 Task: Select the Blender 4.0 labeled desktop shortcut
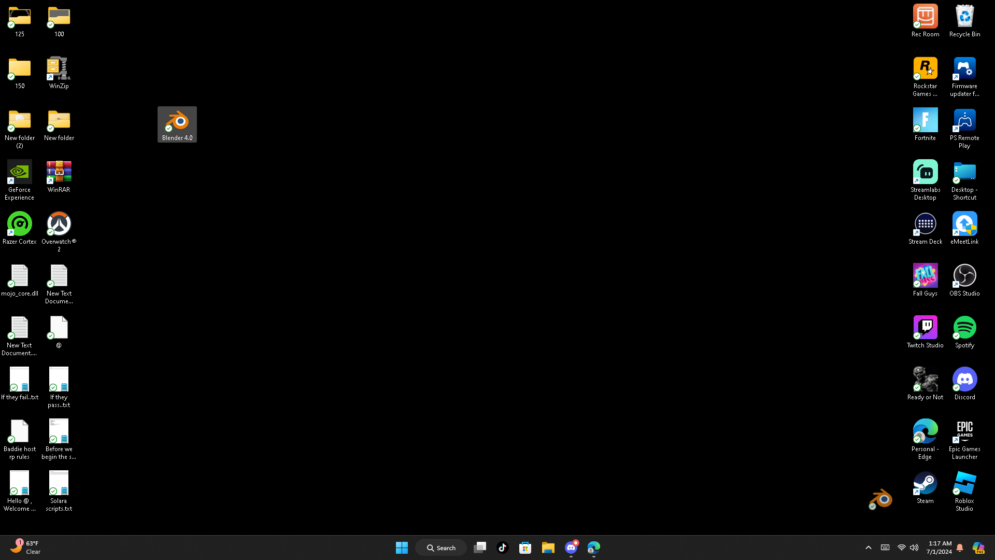point(177,124)
